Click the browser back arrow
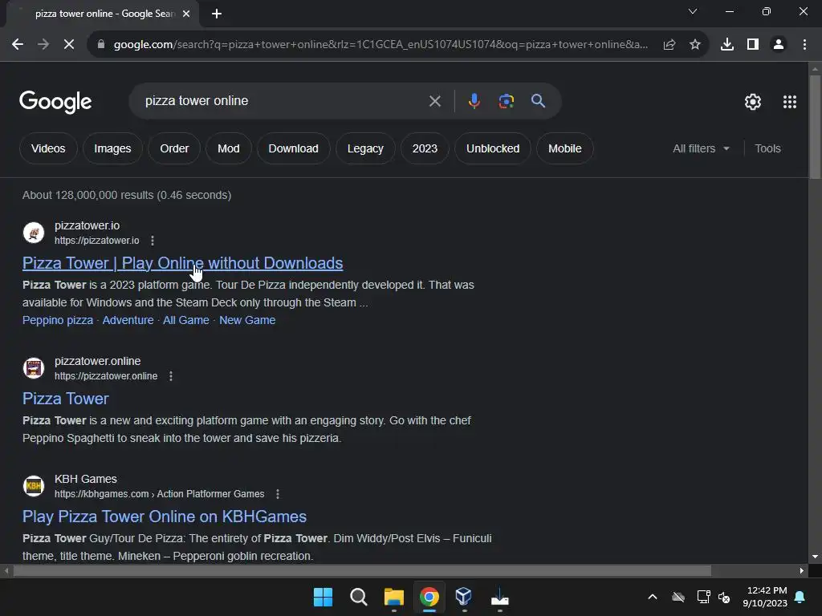This screenshot has width=822, height=616. click(x=18, y=45)
